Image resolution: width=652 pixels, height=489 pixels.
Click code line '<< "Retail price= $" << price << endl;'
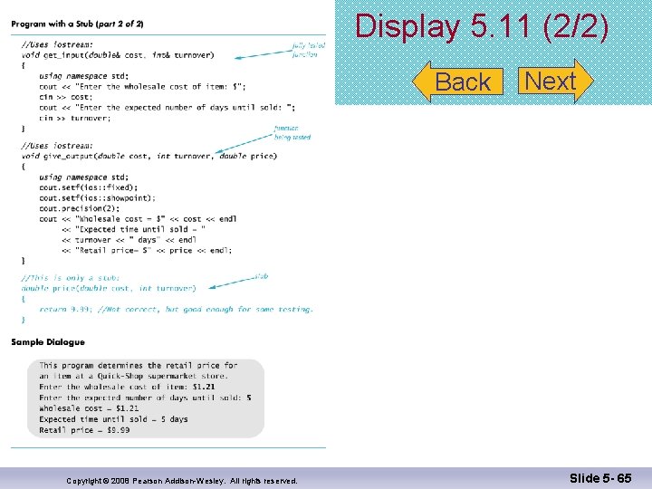tap(147, 250)
